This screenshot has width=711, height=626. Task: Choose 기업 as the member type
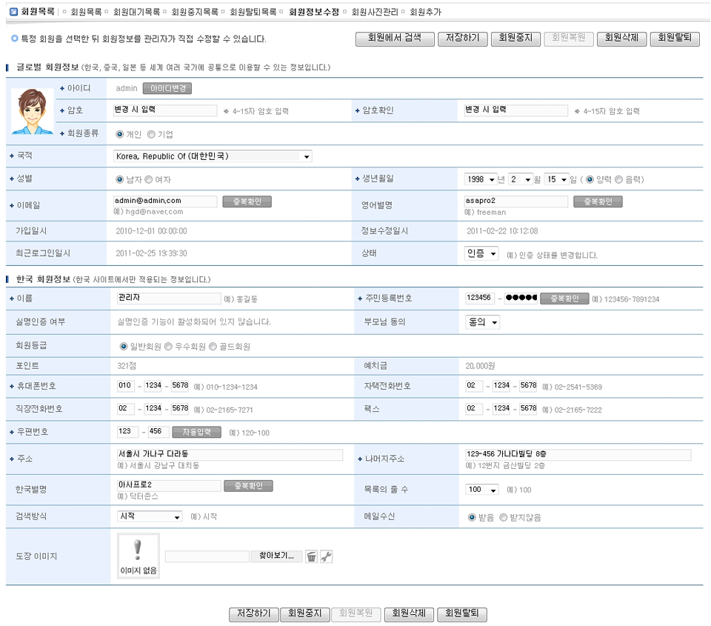(x=151, y=135)
